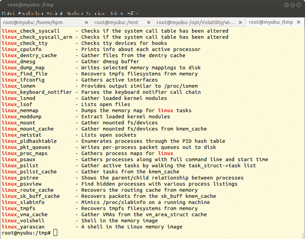Select the root@myubu: /tmp tab
Viewport: 305px width, 239px height.
click(274, 22)
